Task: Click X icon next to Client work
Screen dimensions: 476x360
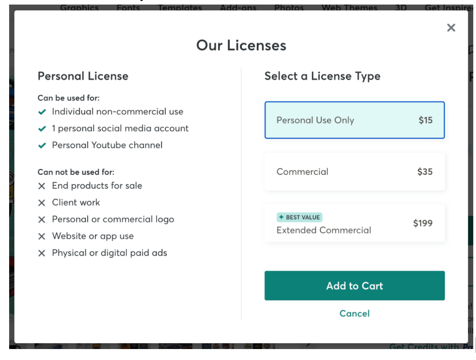Action: 42,203
